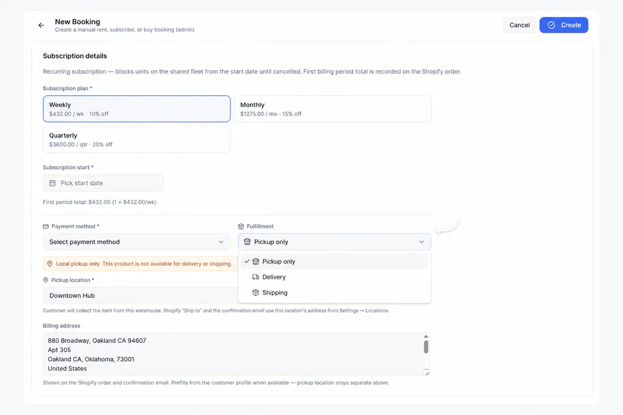623x415 pixels.
Task: Select the Quarterly subscription plan
Action: pyautogui.click(x=136, y=139)
